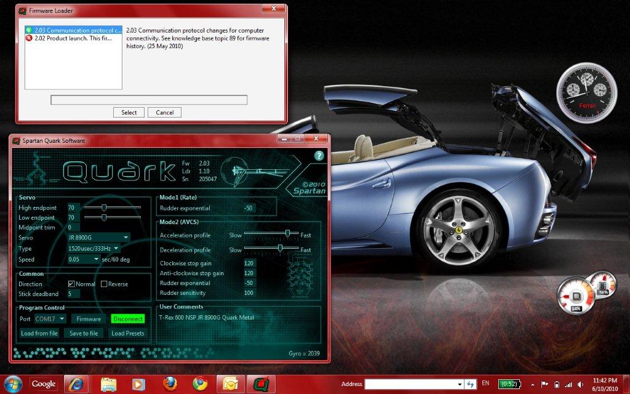Click the Anti-clockwise stop gain field
The width and height of the screenshot is (630, 394).
[x=250, y=273]
